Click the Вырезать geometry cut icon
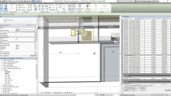 click(x=20, y=8)
